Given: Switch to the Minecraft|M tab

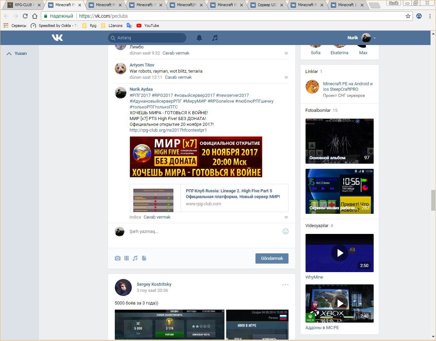Looking at the screenshot, I should (x=186, y=5).
